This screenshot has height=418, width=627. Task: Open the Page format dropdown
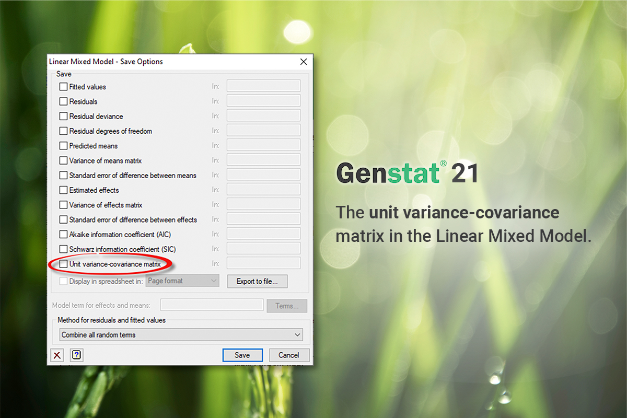[x=182, y=281]
